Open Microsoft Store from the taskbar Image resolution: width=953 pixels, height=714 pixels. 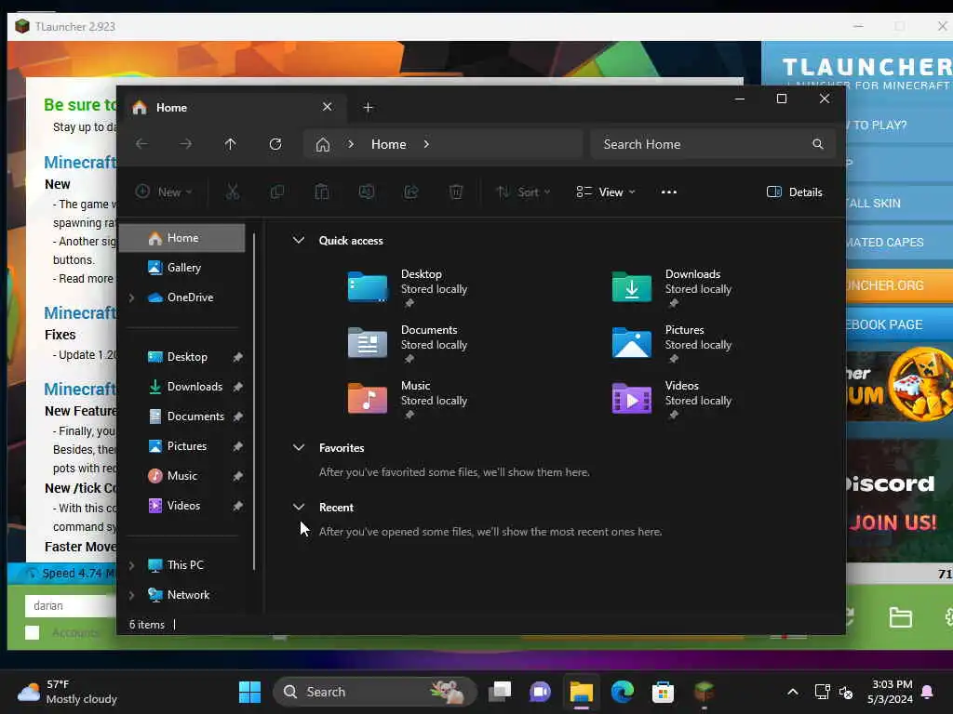663,692
